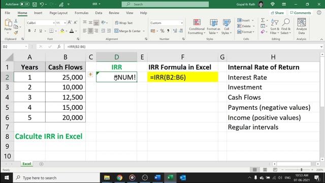This screenshot has height=183, width=325.
Task: Decrease font size with smaller A icon
Action: [76, 22]
